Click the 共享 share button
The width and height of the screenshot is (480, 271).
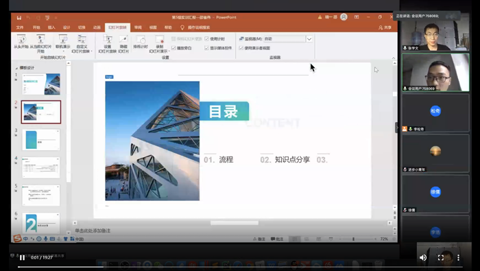coord(385,27)
